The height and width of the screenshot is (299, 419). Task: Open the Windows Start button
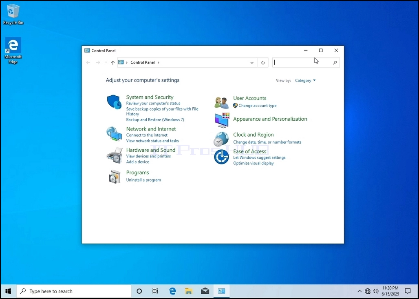click(8, 291)
